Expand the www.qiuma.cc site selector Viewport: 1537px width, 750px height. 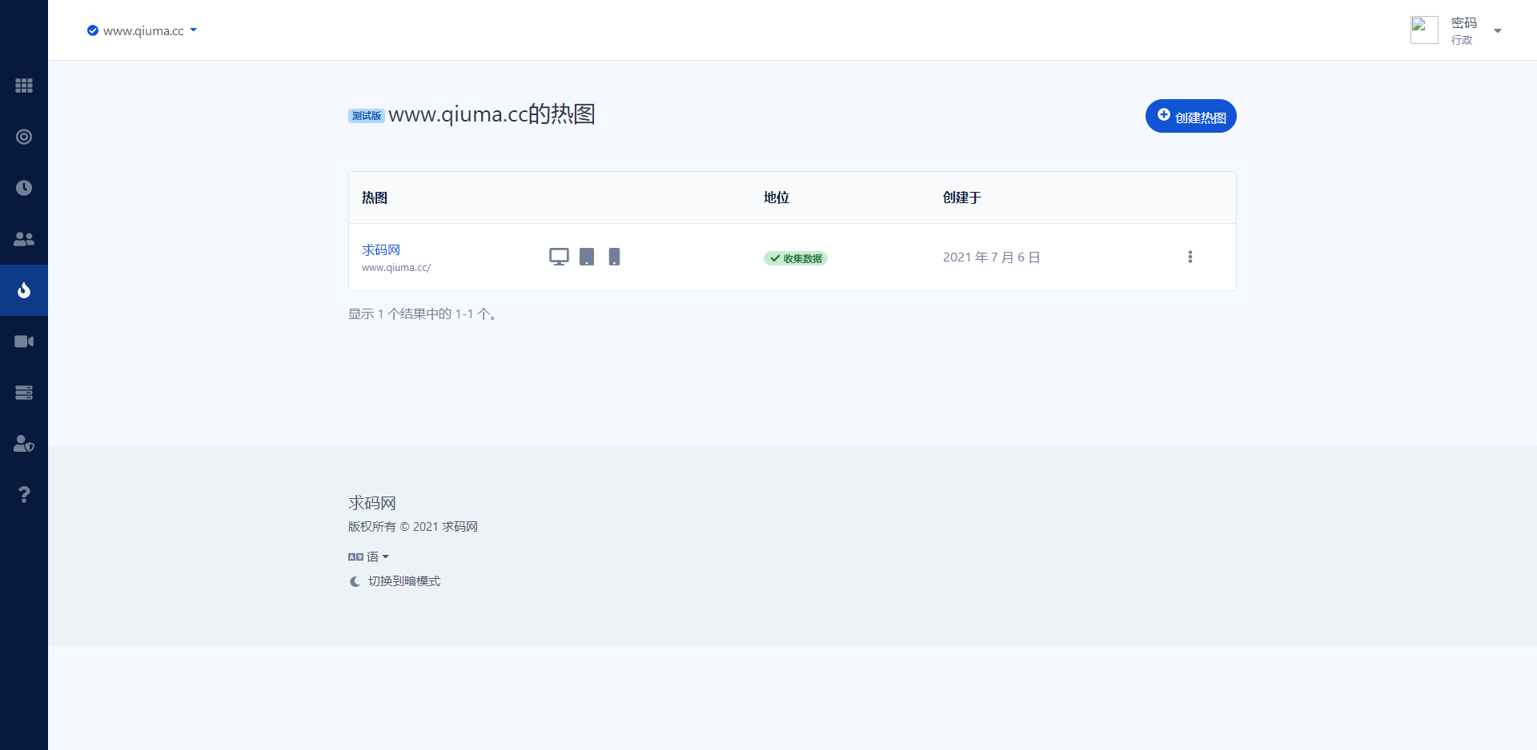(142, 30)
